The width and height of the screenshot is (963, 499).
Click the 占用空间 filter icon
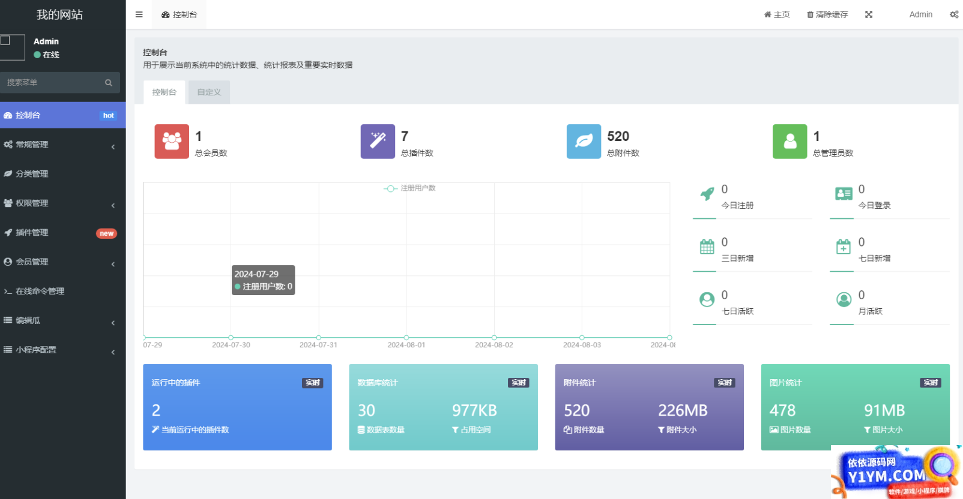pos(455,430)
